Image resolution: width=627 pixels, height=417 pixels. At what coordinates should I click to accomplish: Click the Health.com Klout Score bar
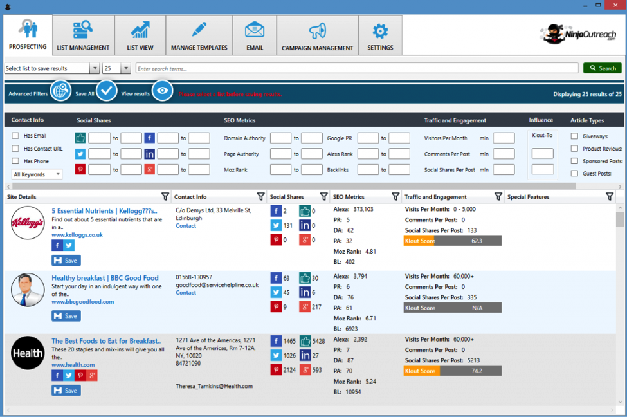[453, 371]
